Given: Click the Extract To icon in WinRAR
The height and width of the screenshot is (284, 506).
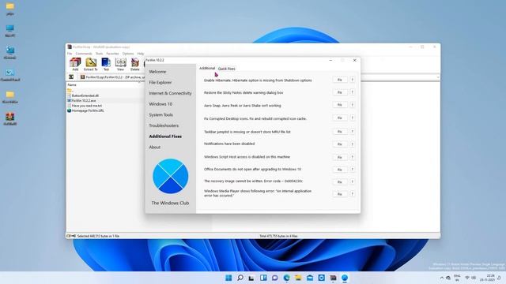Looking at the screenshot, I should [x=91, y=64].
